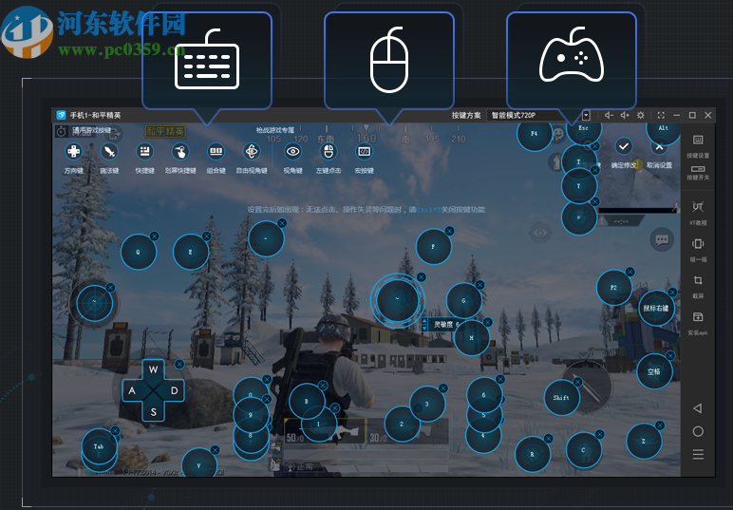The height and width of the screenshot is (510, 733).
Task: Add a 方向键 direction pad control
Action: point(73,151)
